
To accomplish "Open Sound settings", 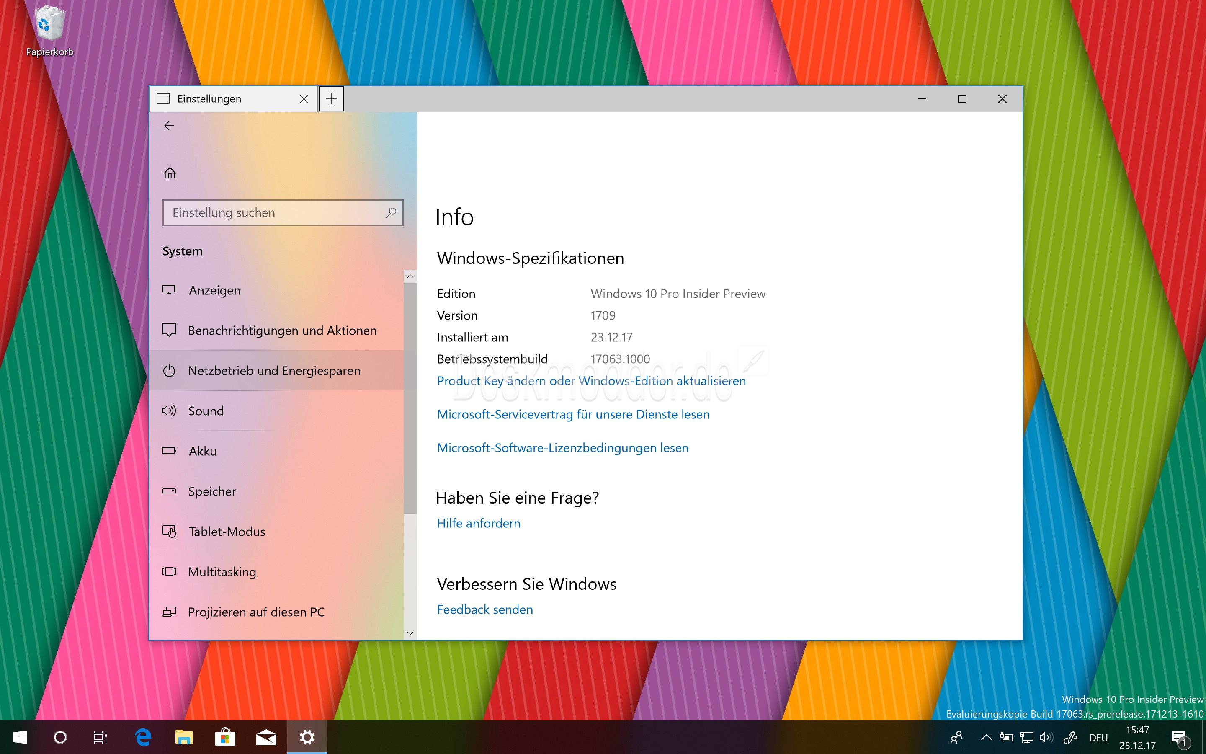I will tap(276, 411).
